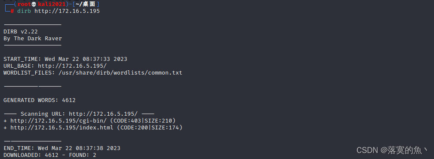Click the Scanning URL address
The width and height of the screenshot is (434, 159).
(x=103, y=114)
